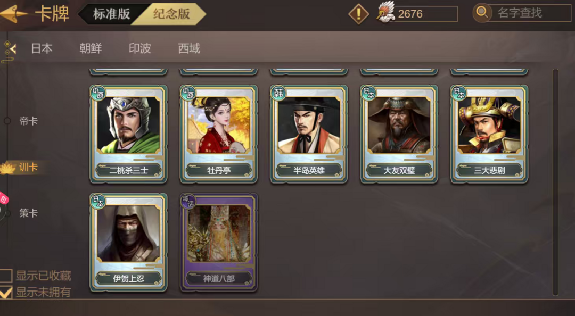575x316 pixels.
Task: Click the feather currency icon
Action: point(386,12)
